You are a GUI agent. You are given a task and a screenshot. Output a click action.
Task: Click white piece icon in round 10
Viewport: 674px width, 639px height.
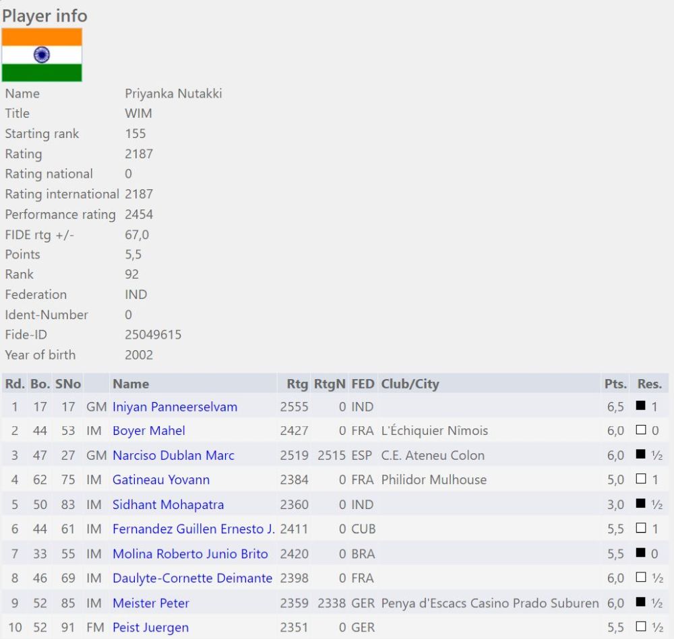point(641,628)
